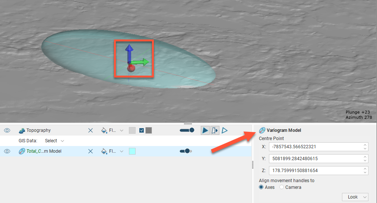
Task: Click the Centre Point X input field
Action: tap(314, 147)
